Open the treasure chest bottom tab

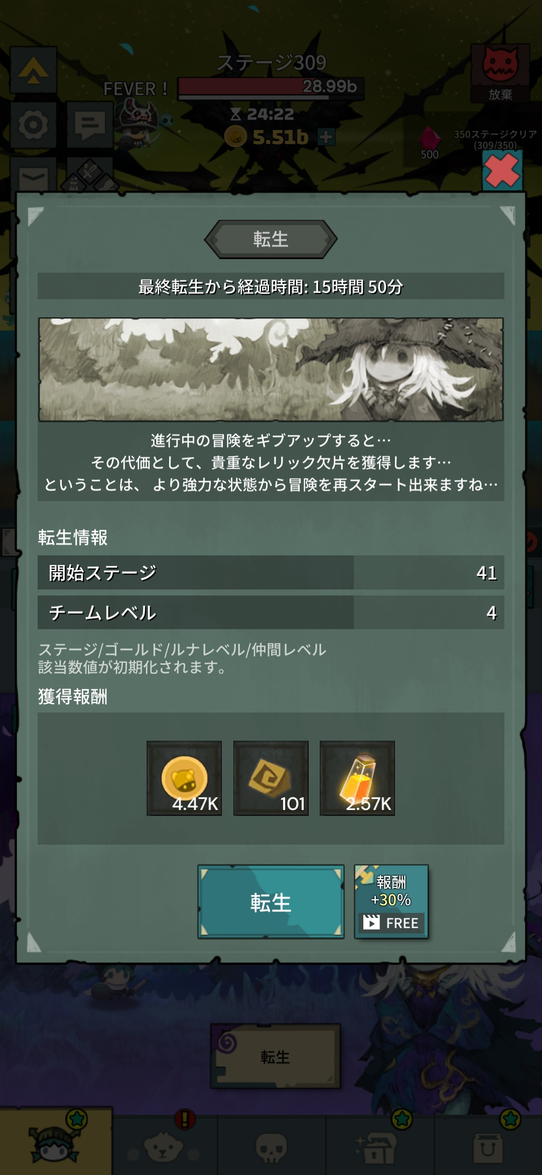point(380,1146)
